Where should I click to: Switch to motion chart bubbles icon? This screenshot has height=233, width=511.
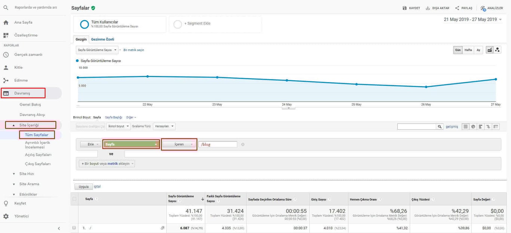click(498, 50)
